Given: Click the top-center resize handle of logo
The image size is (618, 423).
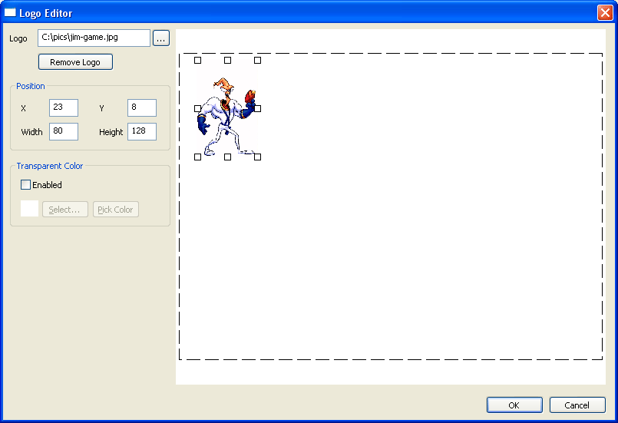Looking at the screenshot, I should pos(227,61).
